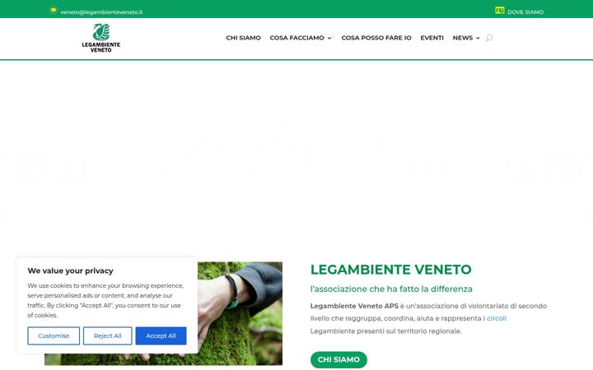Open the COSA FACCIAMO menu item
Screen dimensions: 593x370
(296, 38)
